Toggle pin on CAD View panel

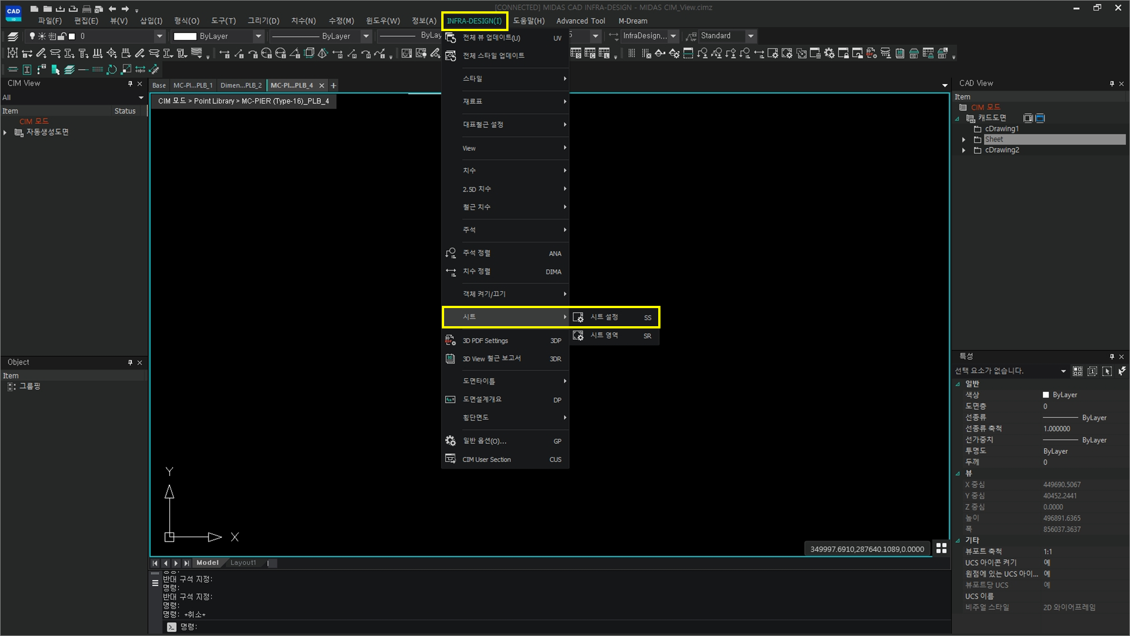1111,84
